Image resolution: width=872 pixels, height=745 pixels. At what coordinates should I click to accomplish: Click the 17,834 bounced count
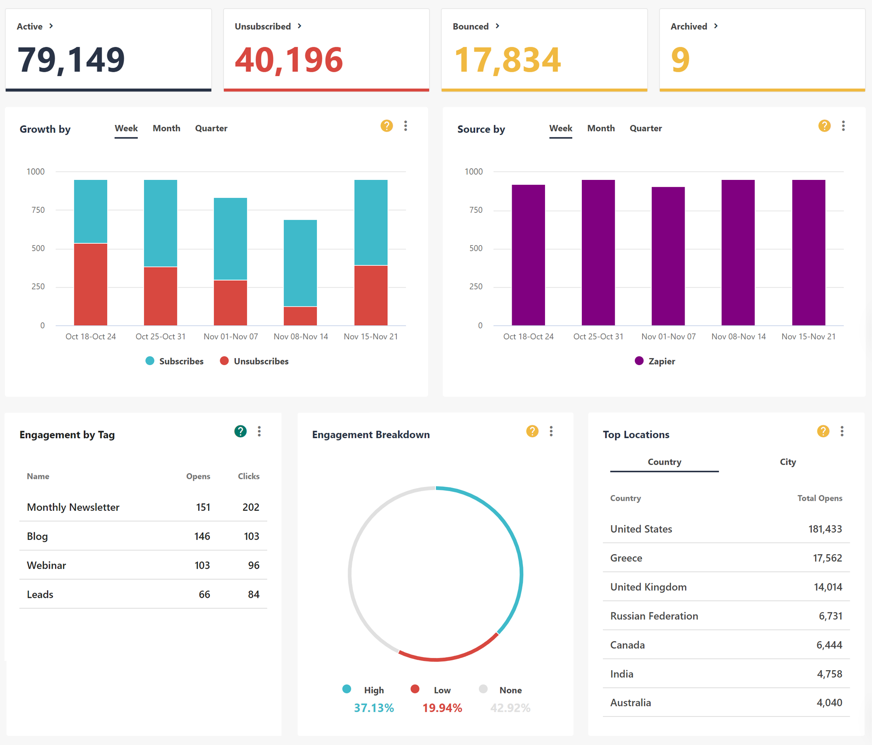pos(507,60)
